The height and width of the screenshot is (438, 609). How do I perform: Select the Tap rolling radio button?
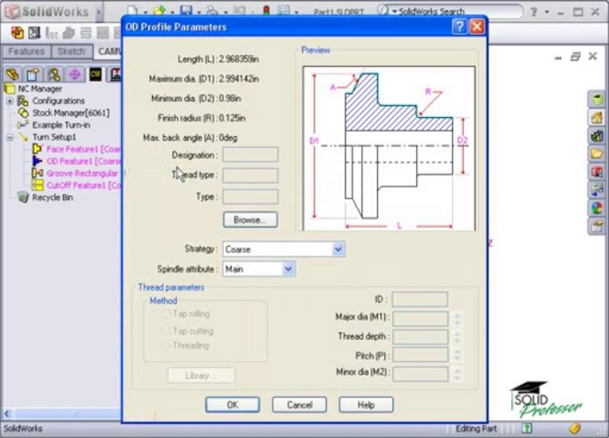pos(166,313)
